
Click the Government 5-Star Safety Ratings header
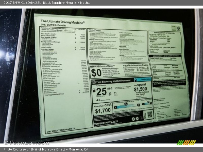(x=168, y=56)
